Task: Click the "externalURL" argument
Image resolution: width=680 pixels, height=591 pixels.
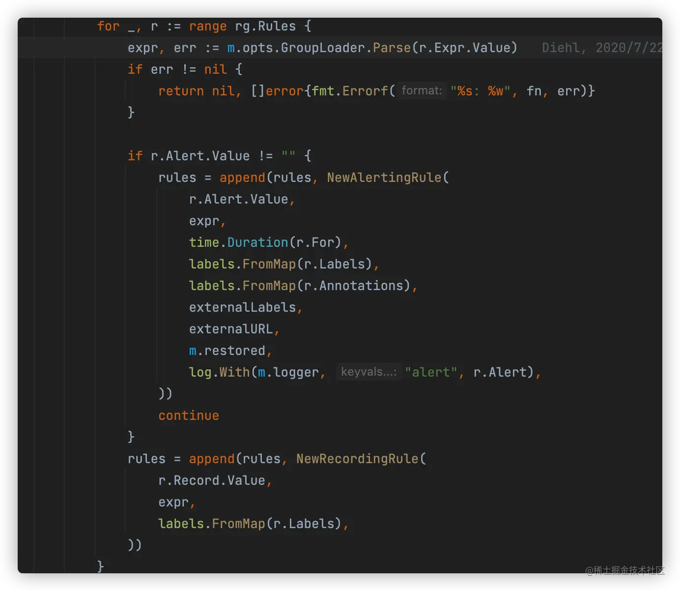Action: pos(231,329)
